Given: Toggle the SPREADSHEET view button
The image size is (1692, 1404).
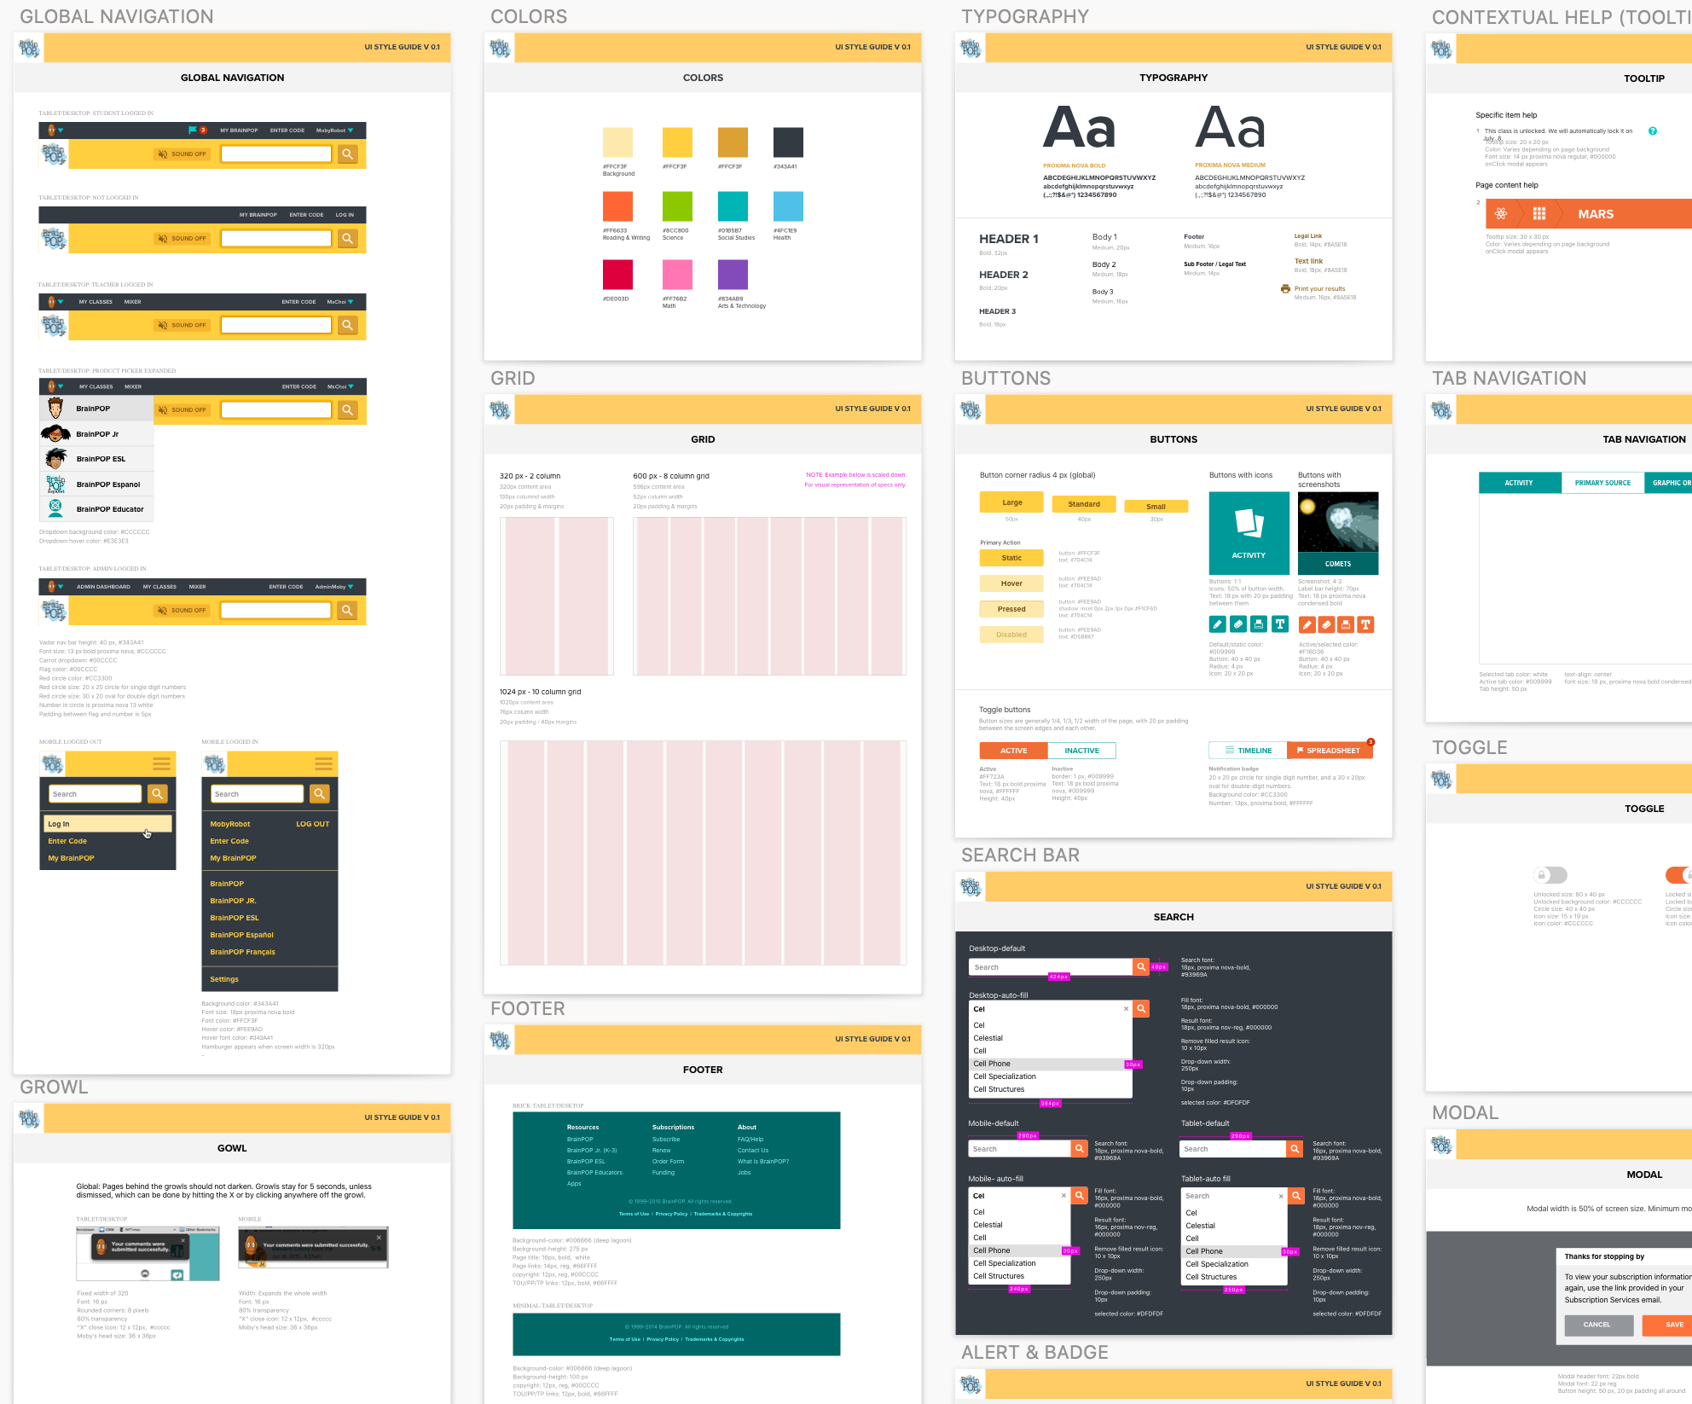Looking at the screenshot, I should point(1330,750).
